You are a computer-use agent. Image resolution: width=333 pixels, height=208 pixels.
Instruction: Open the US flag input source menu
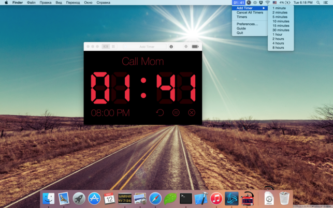[x=274, y=3]
